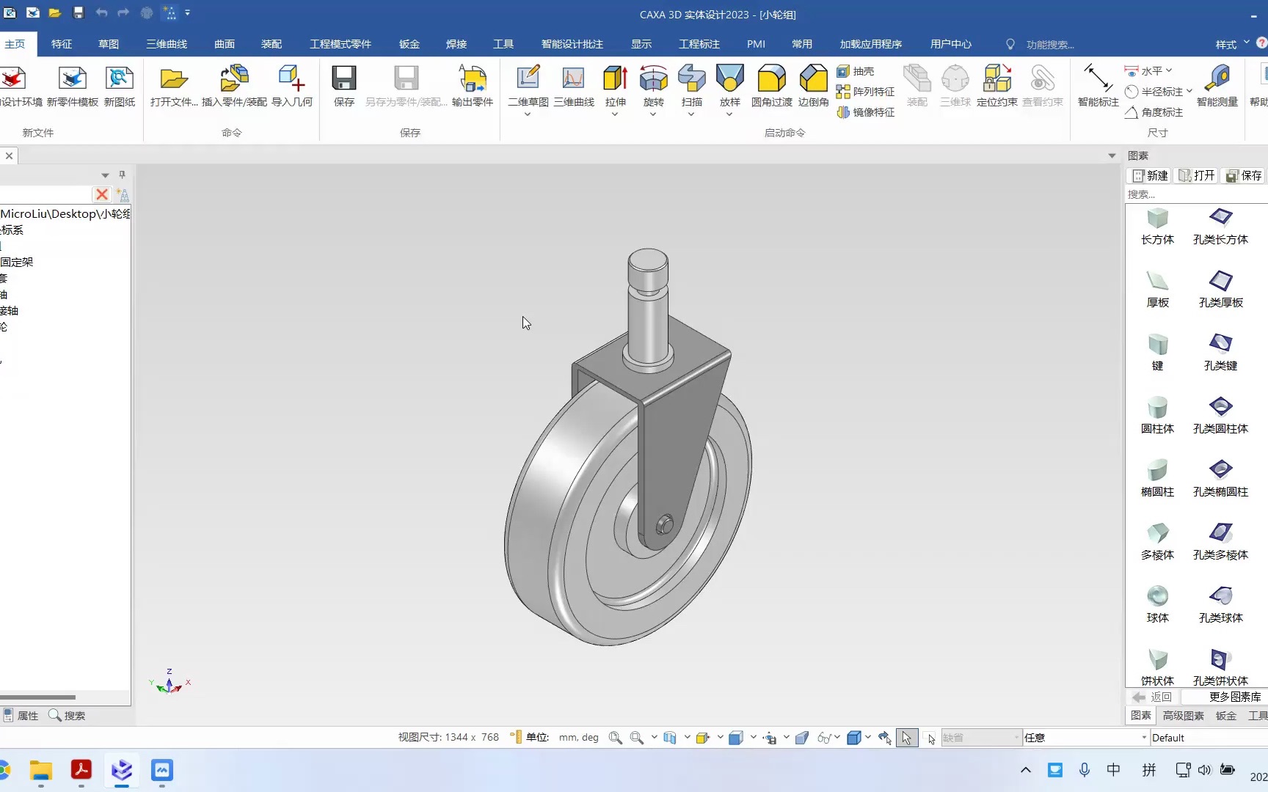Open the 任意 selection filter combo box
1268x792 pixels.
[1085, 738]
